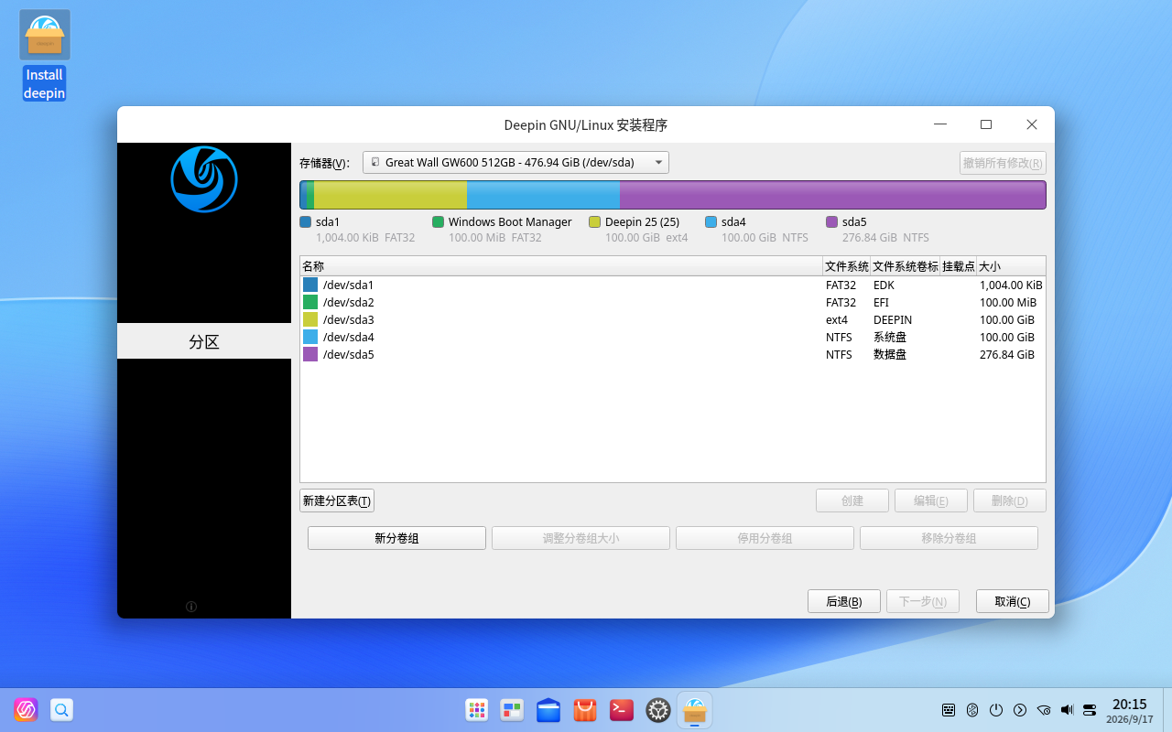Click the power tray icon

(996, 710)
